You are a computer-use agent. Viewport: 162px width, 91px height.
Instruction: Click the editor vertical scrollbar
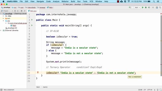point(161,45)
